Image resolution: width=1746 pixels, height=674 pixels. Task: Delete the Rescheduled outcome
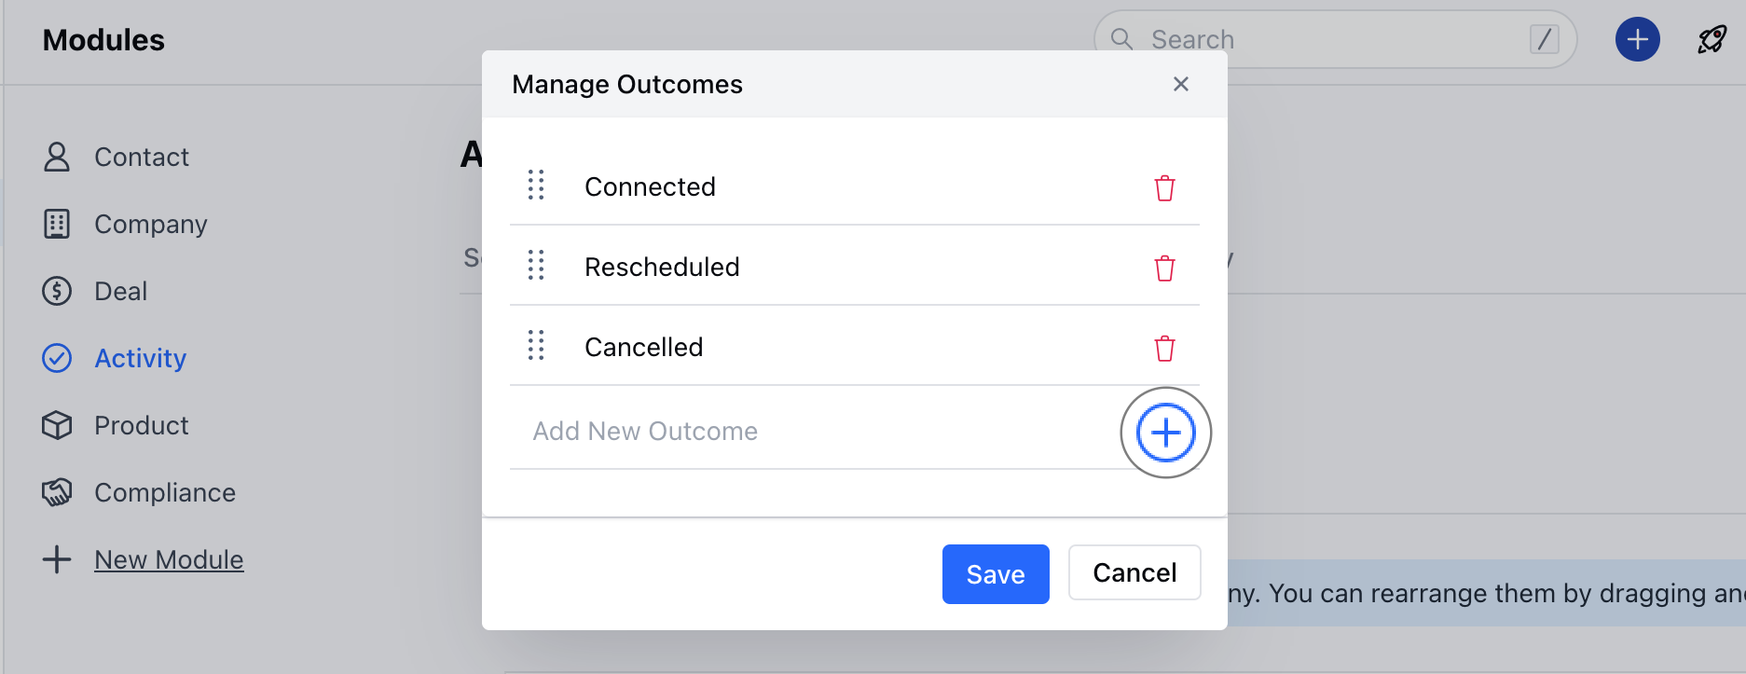coord(1165,268)
